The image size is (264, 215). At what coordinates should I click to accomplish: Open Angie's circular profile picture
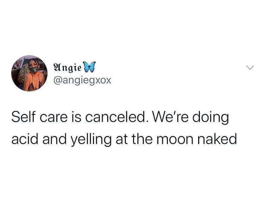point(29,73)
